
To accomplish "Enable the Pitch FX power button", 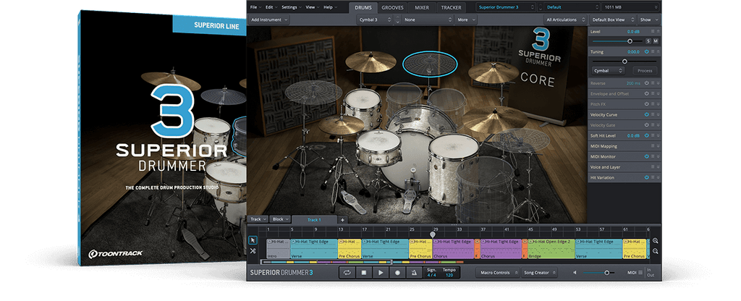I will (x=646, y=104).
